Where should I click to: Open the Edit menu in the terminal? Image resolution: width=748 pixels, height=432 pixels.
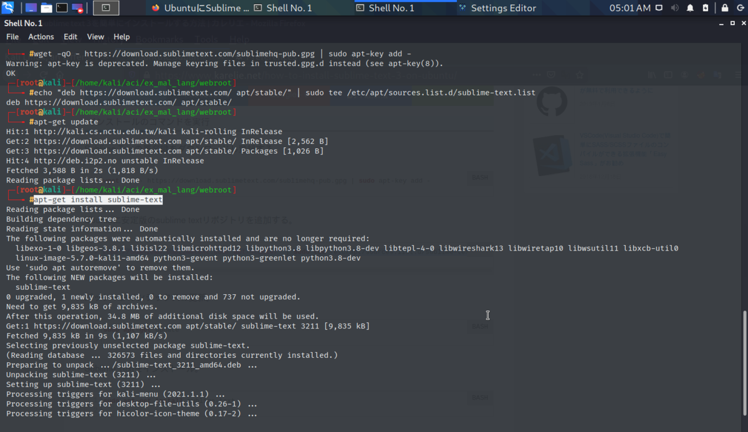(x=70, y=37)
